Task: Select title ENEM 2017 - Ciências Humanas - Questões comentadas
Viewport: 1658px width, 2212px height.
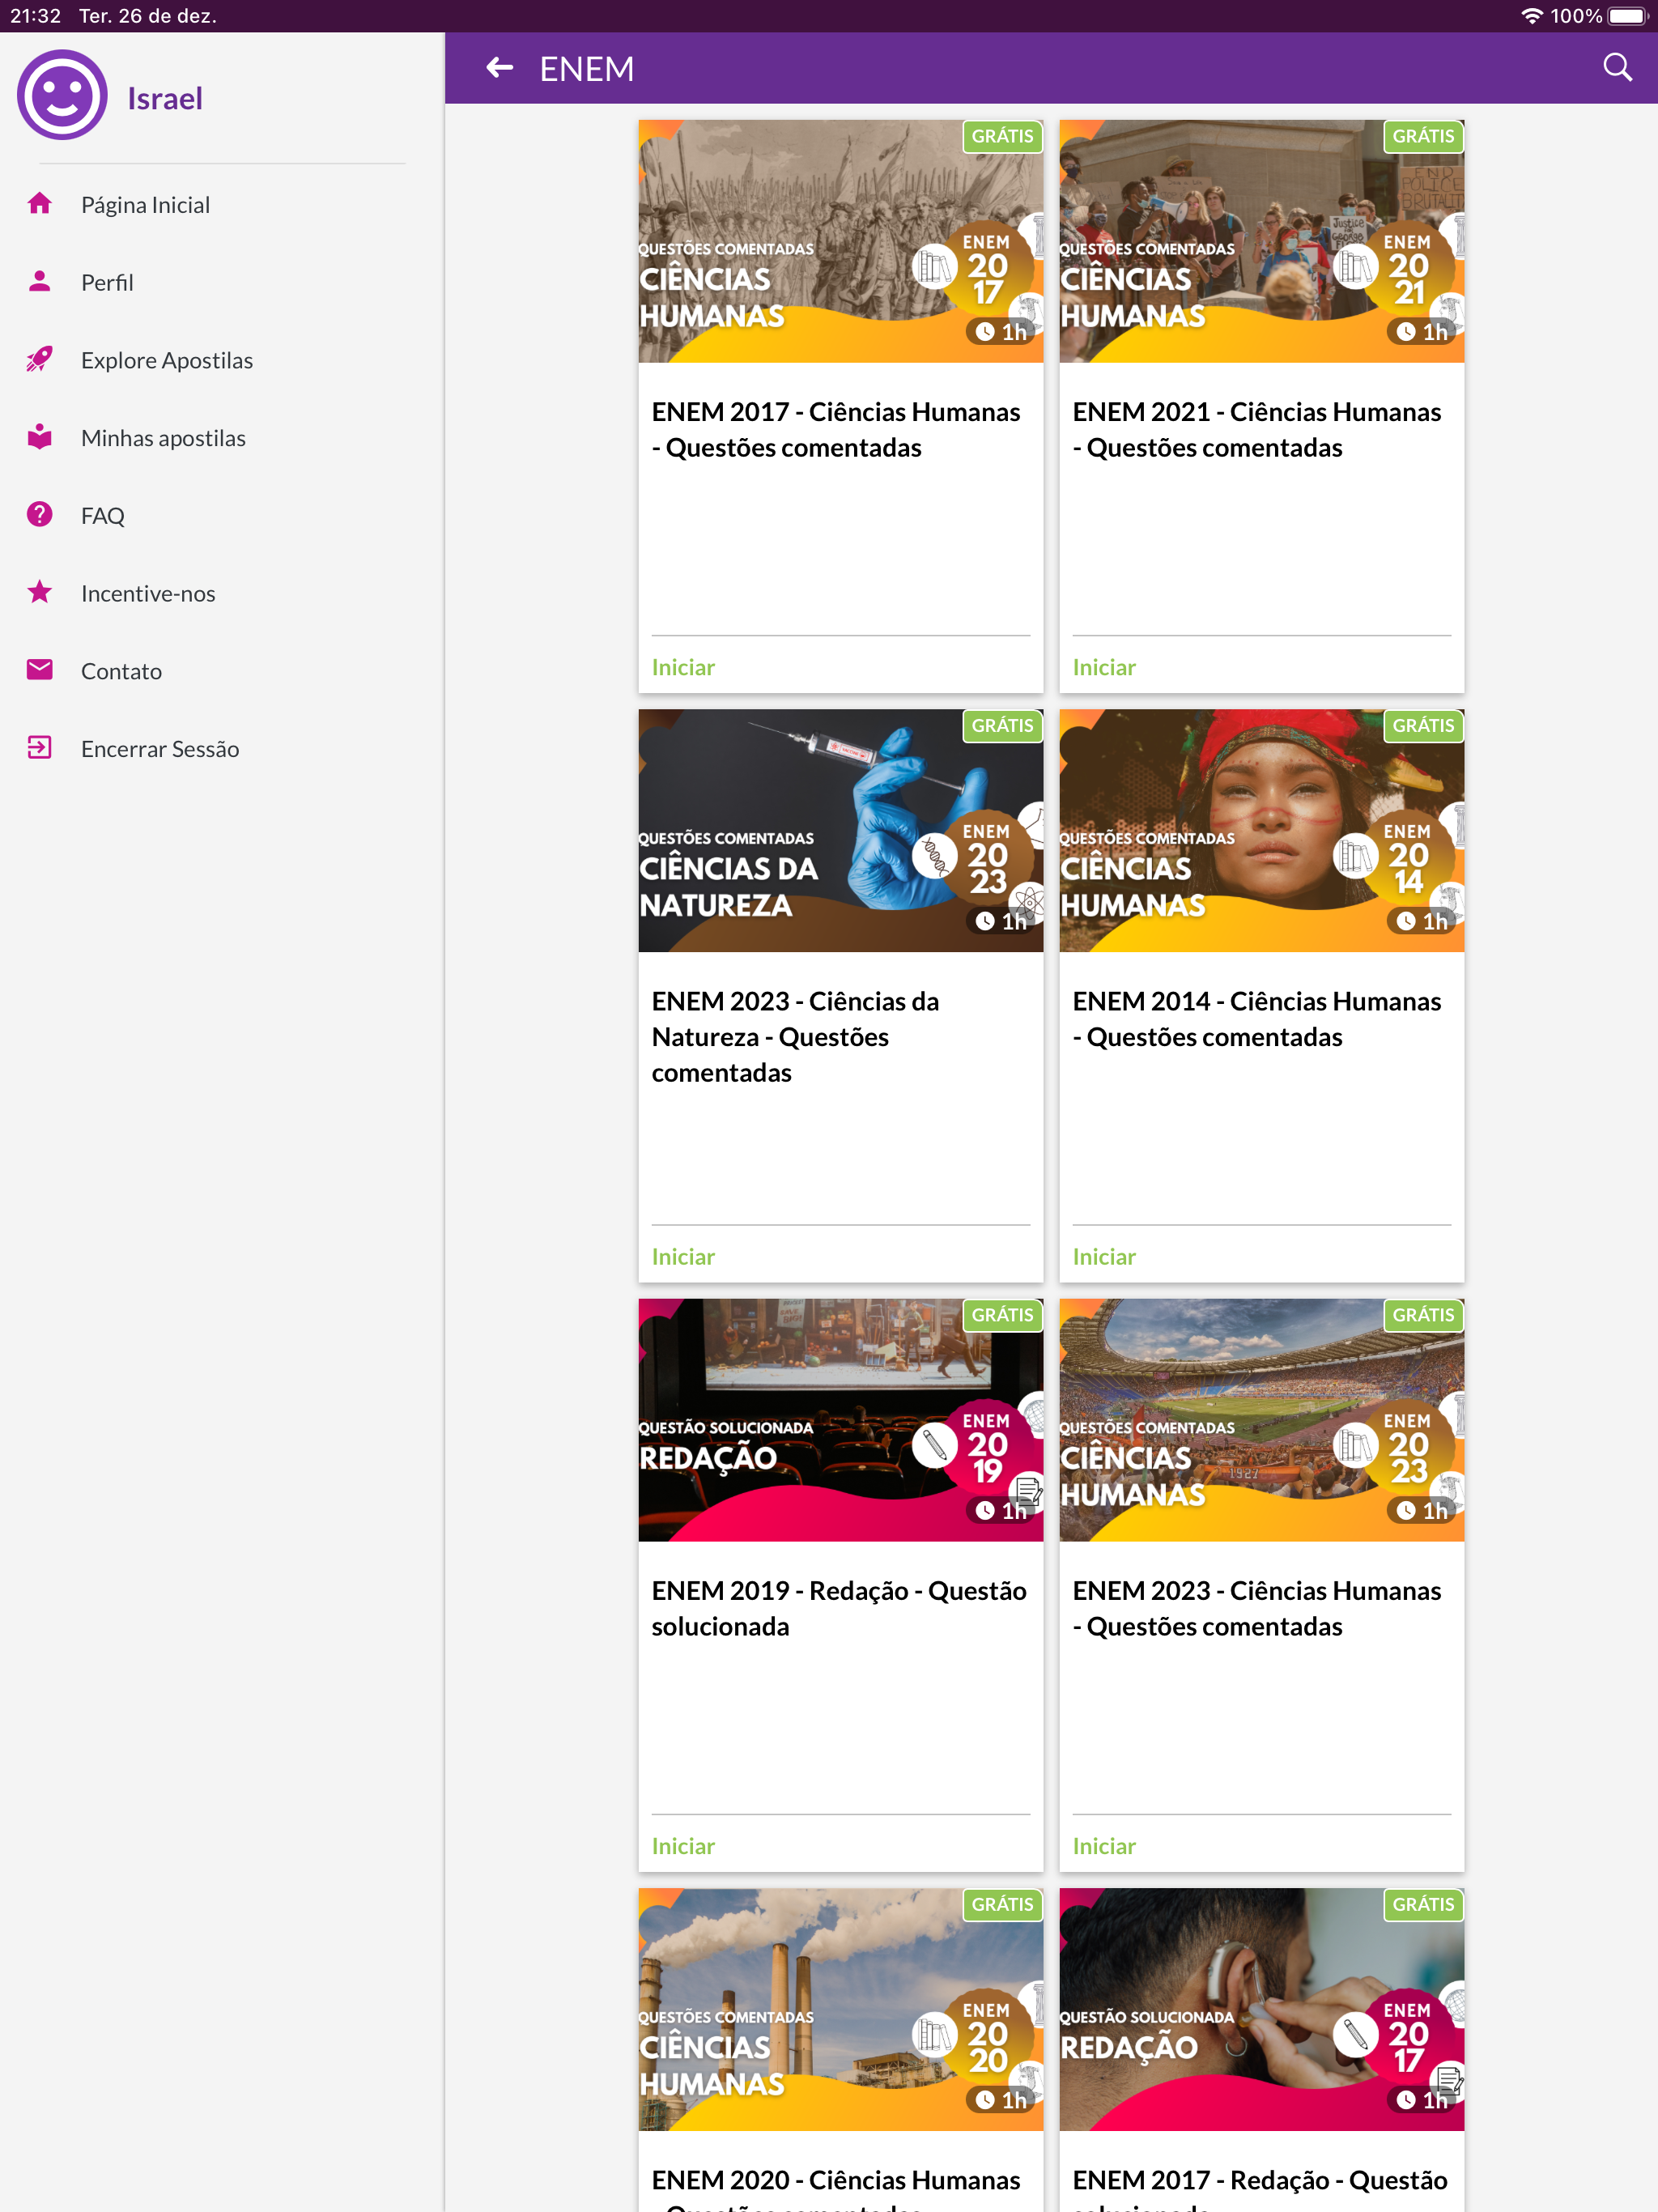Action: click(836, 429)
